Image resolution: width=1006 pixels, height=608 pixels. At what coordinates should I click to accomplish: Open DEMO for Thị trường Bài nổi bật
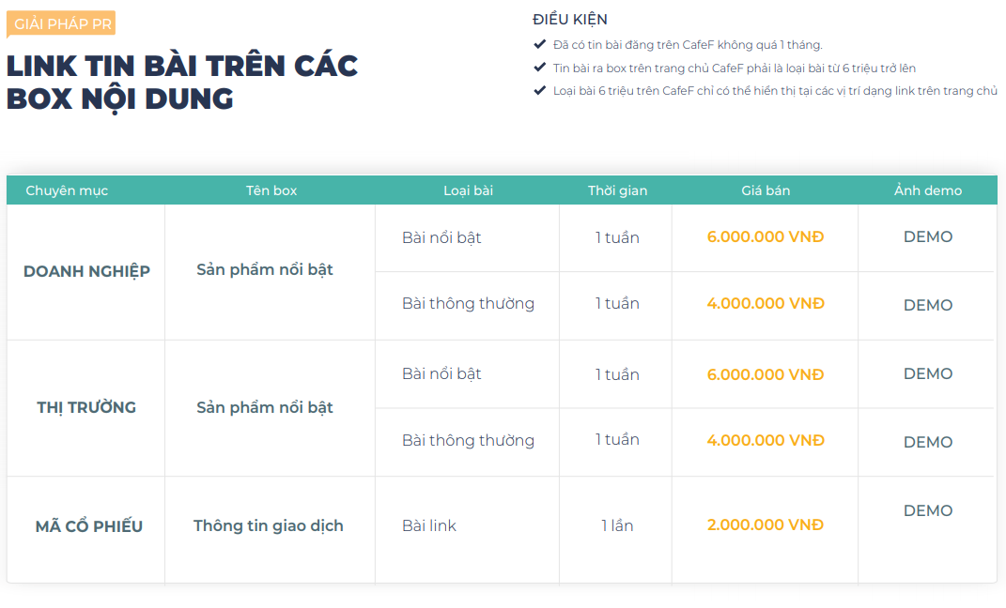tap(927, 374)
